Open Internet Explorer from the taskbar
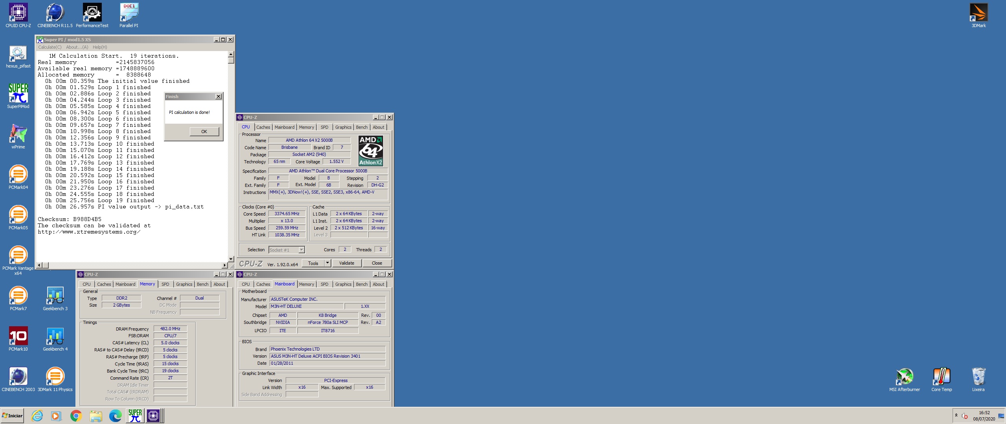 [x=37, y=416]
